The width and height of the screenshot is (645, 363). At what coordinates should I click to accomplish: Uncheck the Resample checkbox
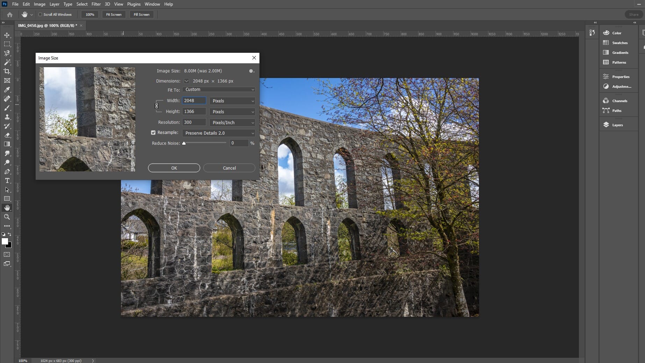click(153, 133)
